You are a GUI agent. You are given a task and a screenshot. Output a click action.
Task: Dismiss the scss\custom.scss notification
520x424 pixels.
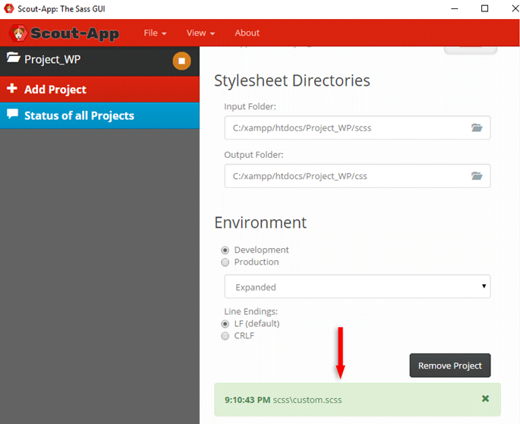click(x=485, y=398)
